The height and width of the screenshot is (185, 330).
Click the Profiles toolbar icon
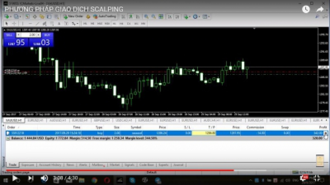click(x=16, y=17)
